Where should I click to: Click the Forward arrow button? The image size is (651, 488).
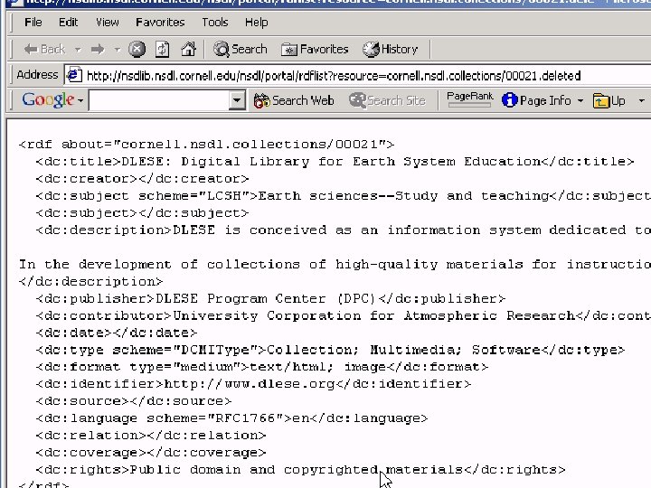point(98,50)
